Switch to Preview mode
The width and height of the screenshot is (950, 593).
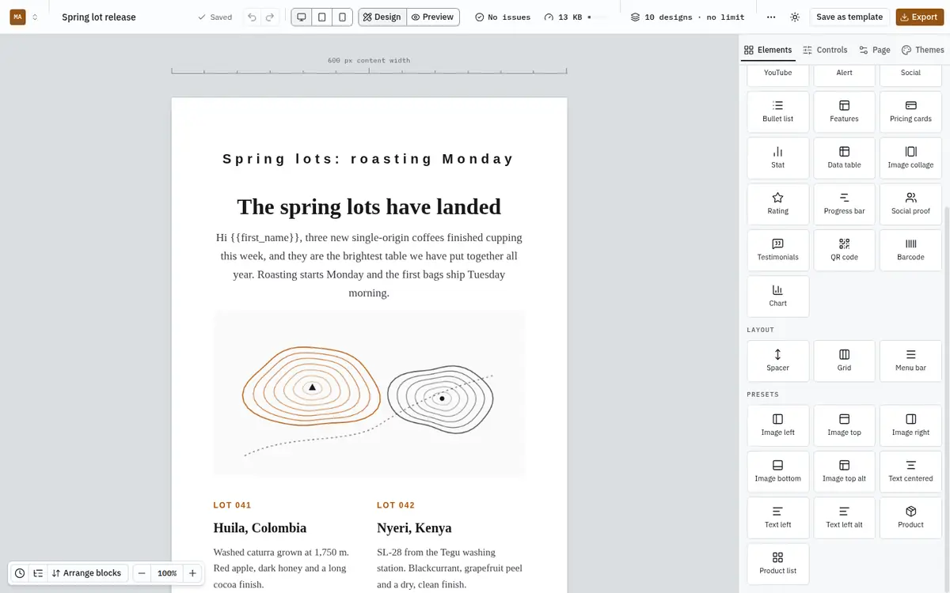pyautogui.click(x=433, y=17)
